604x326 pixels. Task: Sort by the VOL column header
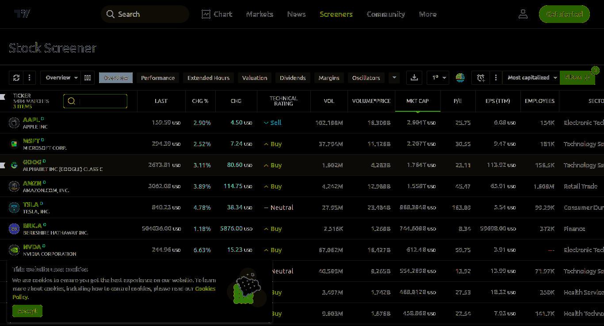click(x=329, y=101)
